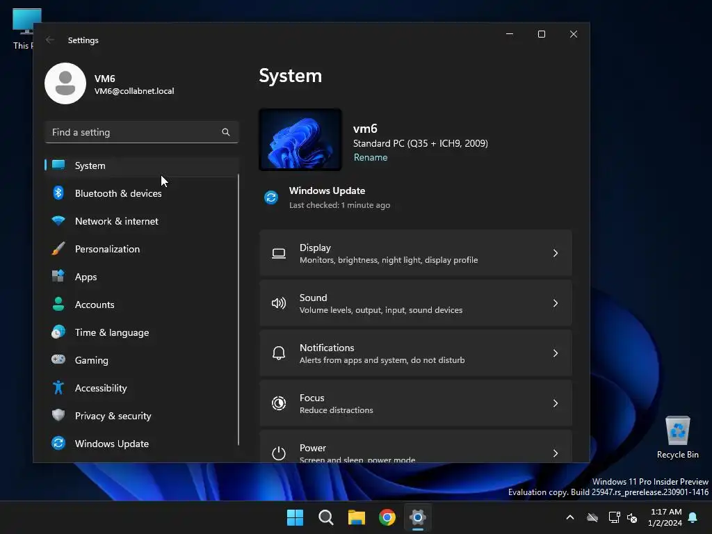Click the Accounts person icon
This screenshot has height=534, width=712.
58,305
